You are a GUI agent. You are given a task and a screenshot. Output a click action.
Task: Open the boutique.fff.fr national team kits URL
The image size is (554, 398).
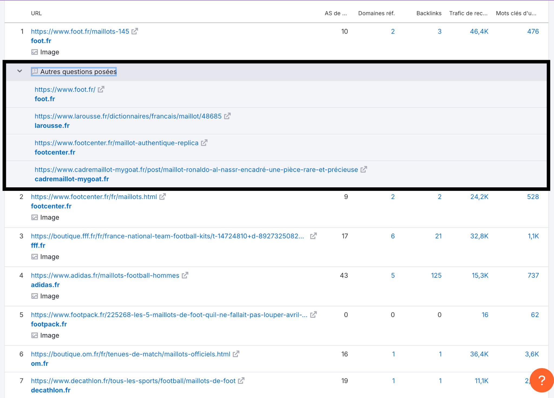167,236
